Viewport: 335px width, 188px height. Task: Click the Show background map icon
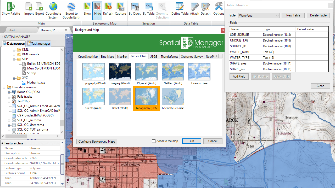[87, 9]
